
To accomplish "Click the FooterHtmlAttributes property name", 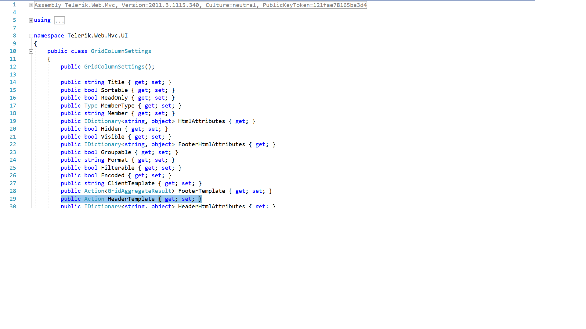I will [212, 144].
